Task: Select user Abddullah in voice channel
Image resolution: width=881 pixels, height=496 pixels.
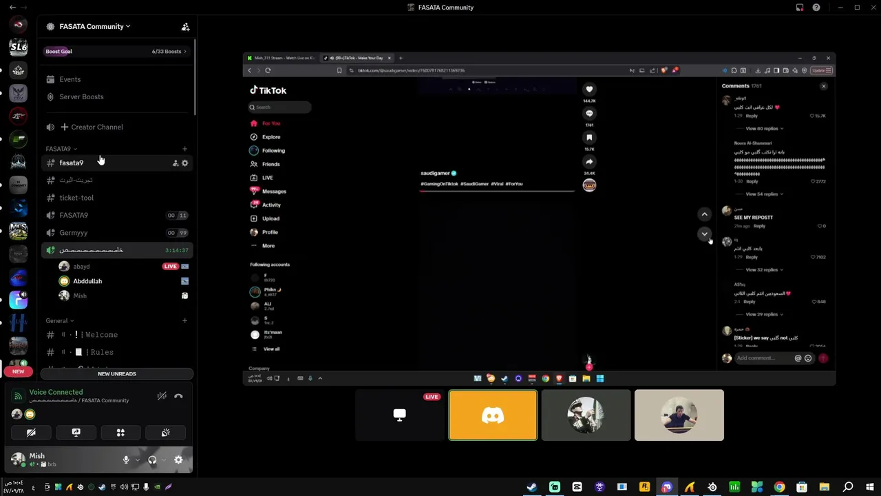Action: [87, 281]
